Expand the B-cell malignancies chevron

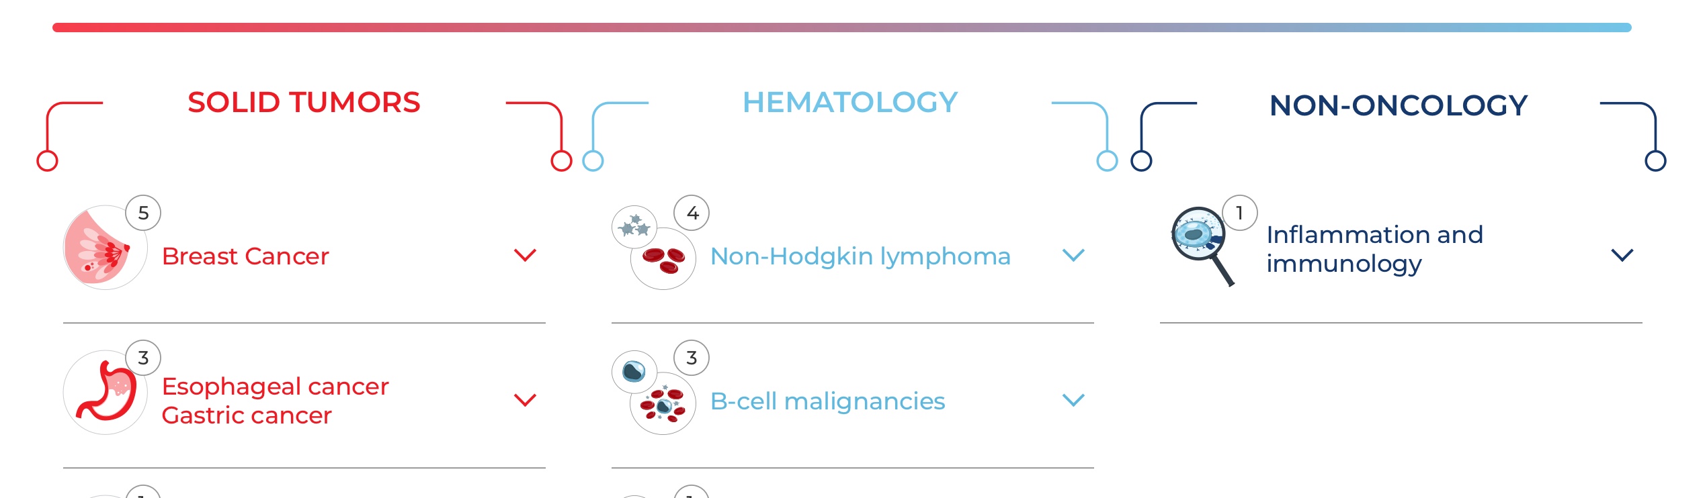coord(1073,400)
